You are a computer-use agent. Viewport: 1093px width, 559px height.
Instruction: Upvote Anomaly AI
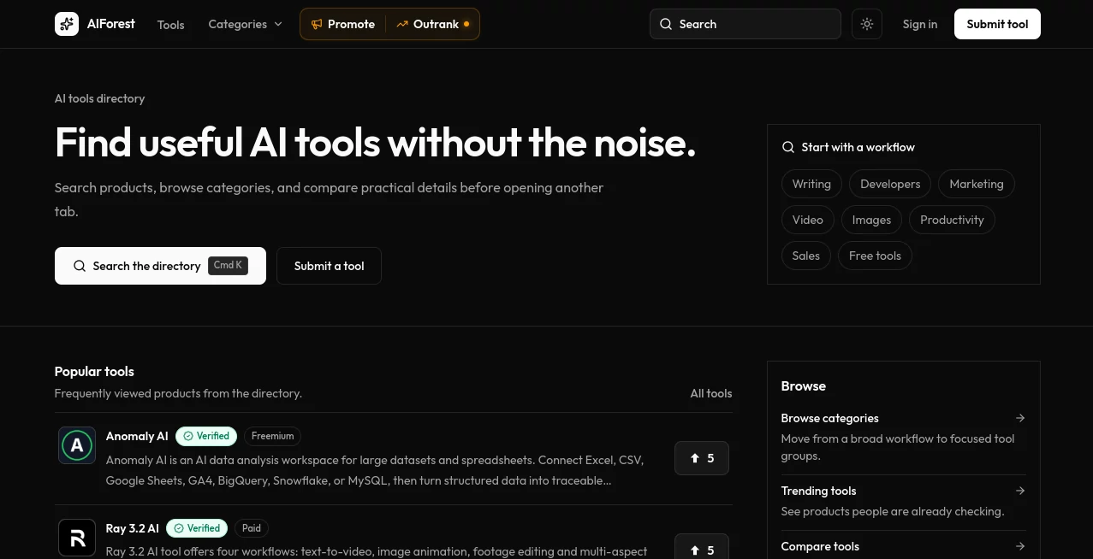point(702,458)
